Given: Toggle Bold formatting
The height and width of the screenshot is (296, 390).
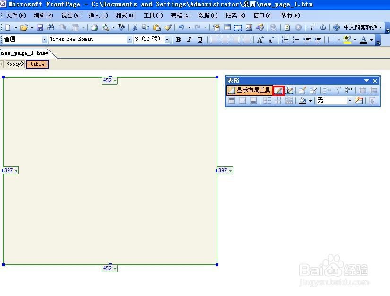Looking at the screenshot, I should pos(178,40).
